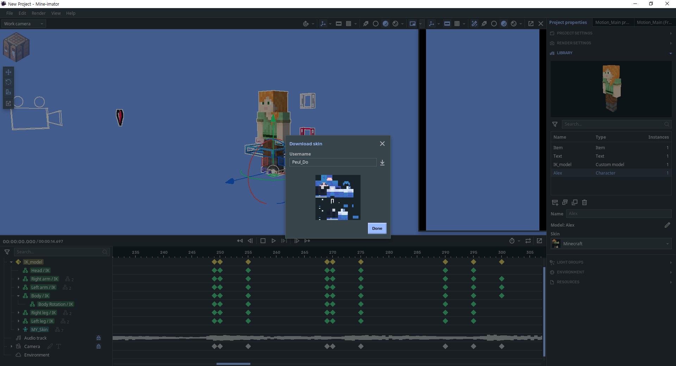Close the second view with X icon
676x366 pixels.
[541, 24]
